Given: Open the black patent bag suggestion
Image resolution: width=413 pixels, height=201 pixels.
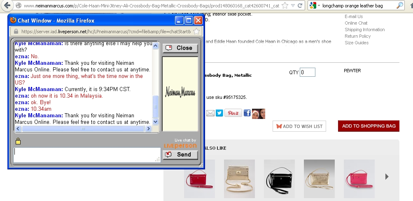Looking at the screenshot, I should coord(280,179).
